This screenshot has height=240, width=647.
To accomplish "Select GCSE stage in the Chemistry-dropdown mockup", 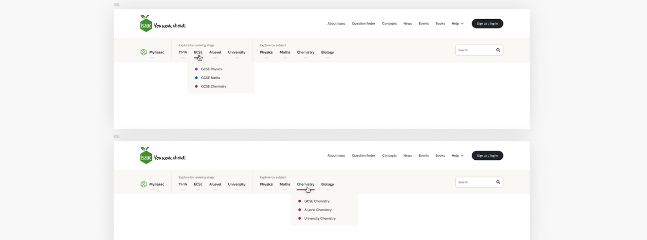I will (198, 184).
